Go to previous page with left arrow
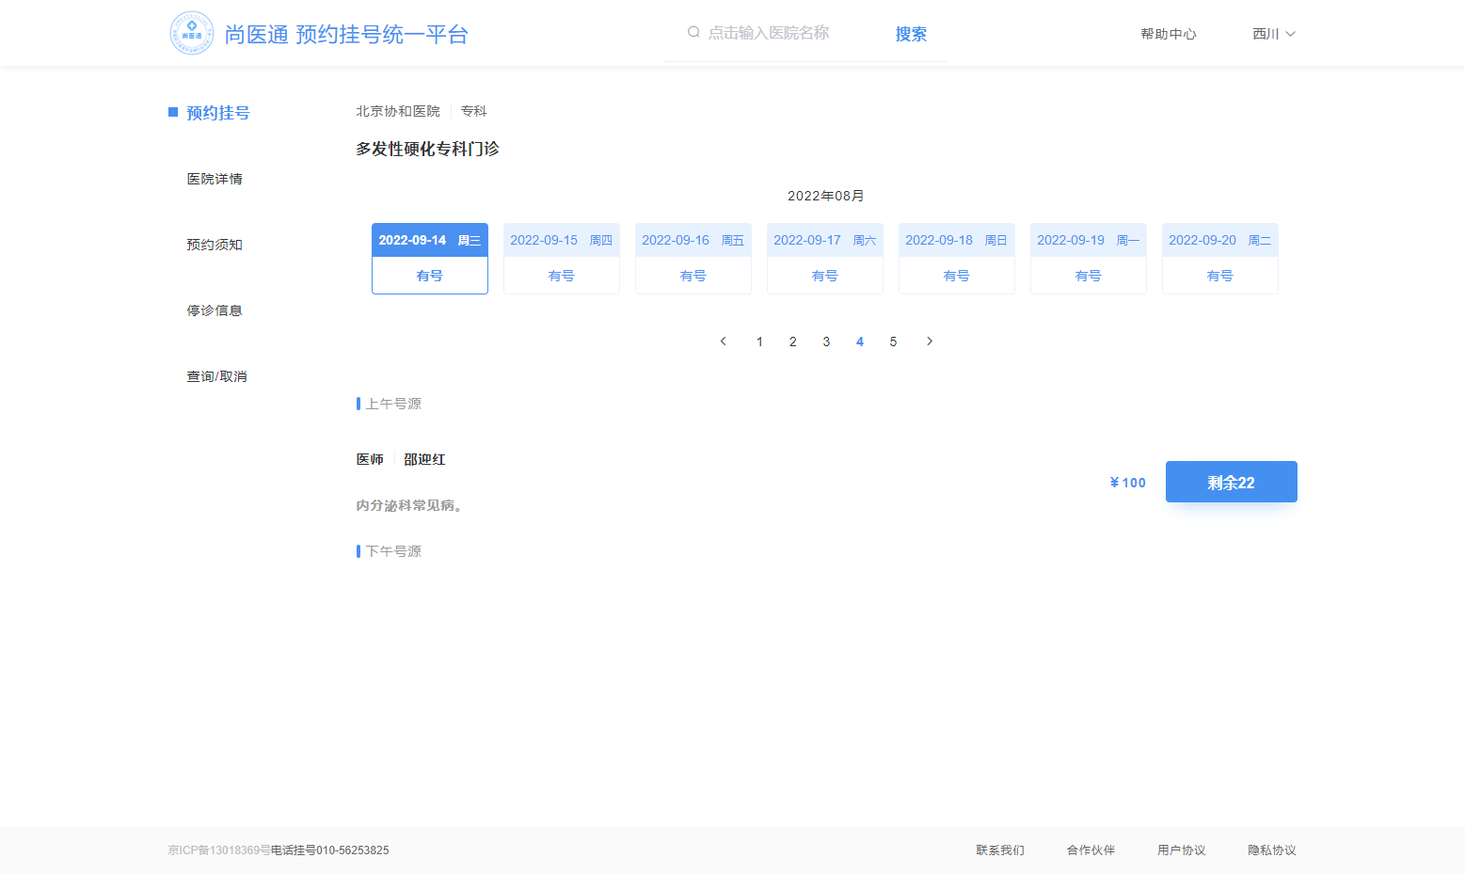The height and width of the screenshot is (874, 1465). point(723,342)
